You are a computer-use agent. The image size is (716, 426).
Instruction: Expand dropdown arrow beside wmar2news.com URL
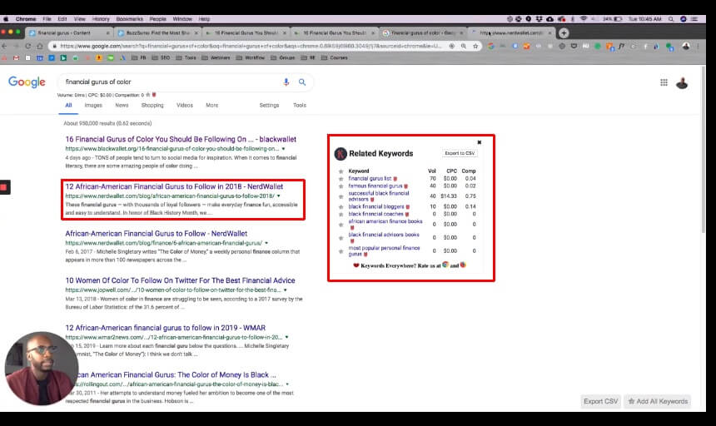[x=286, y=337]
